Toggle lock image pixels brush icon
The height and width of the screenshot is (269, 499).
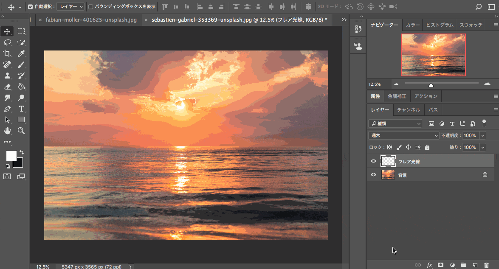click(399, 147)
